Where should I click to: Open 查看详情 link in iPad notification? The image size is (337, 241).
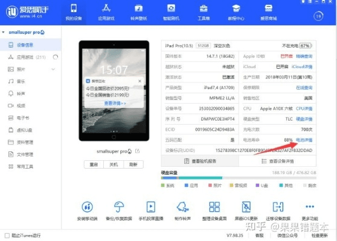tap(115, 104)
